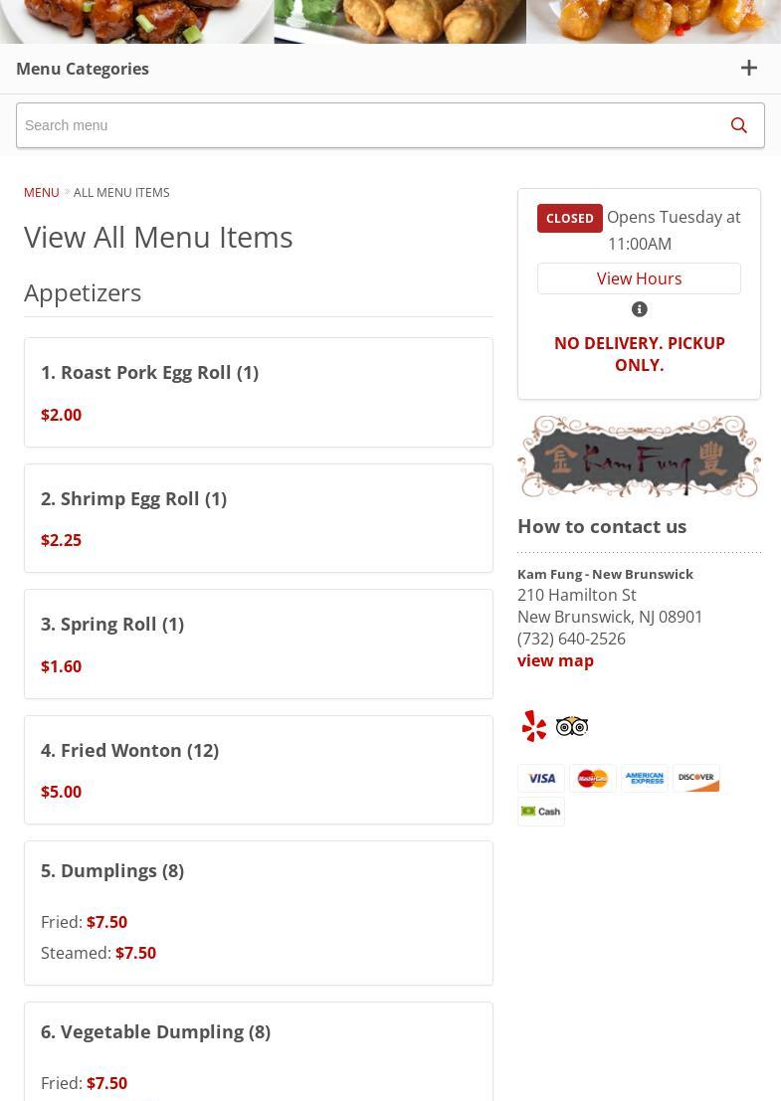Screen dimensions: 781x1101
Task: Click the Kam Fung logo image
Action: 639,457
